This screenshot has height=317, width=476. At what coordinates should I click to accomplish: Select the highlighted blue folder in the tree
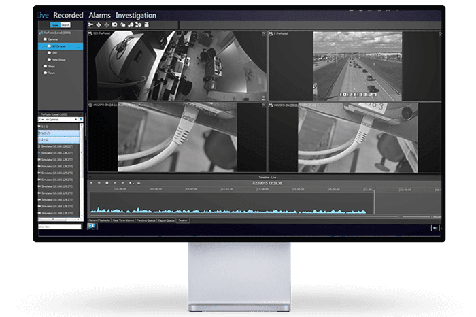click(x=61, y=46)
